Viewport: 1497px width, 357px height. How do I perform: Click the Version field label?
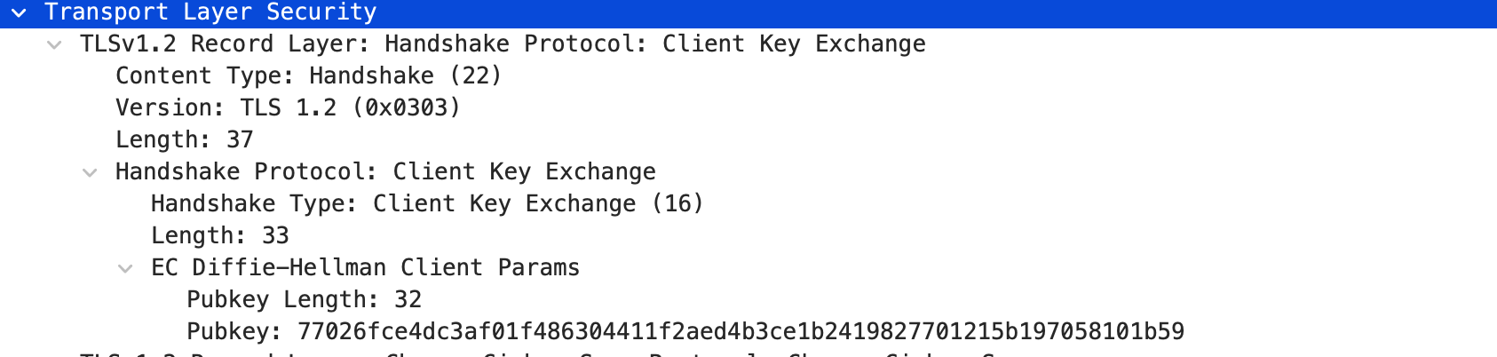click(169, 108)
